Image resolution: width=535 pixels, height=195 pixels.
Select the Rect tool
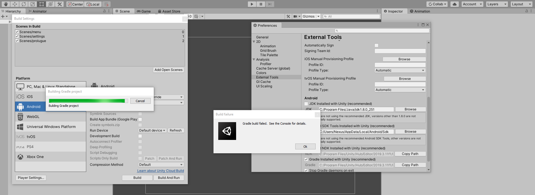pyautogui.click(x=41, y=4)
